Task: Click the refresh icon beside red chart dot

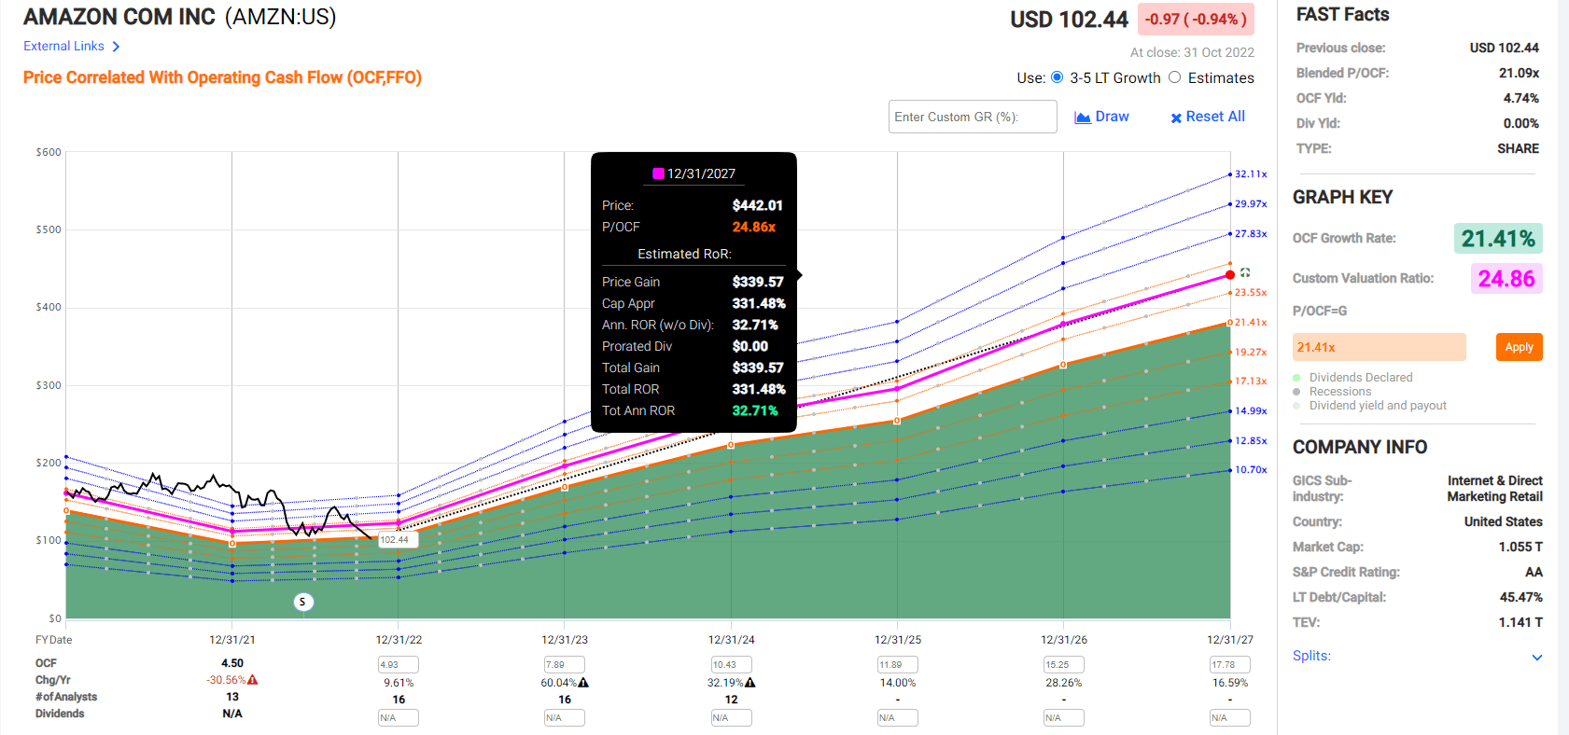Action: coord(1245,272)
